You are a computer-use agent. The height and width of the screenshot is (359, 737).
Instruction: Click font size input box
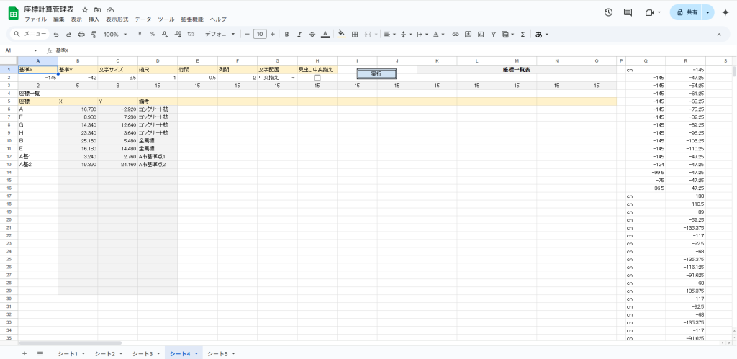(x=260, y=35)
